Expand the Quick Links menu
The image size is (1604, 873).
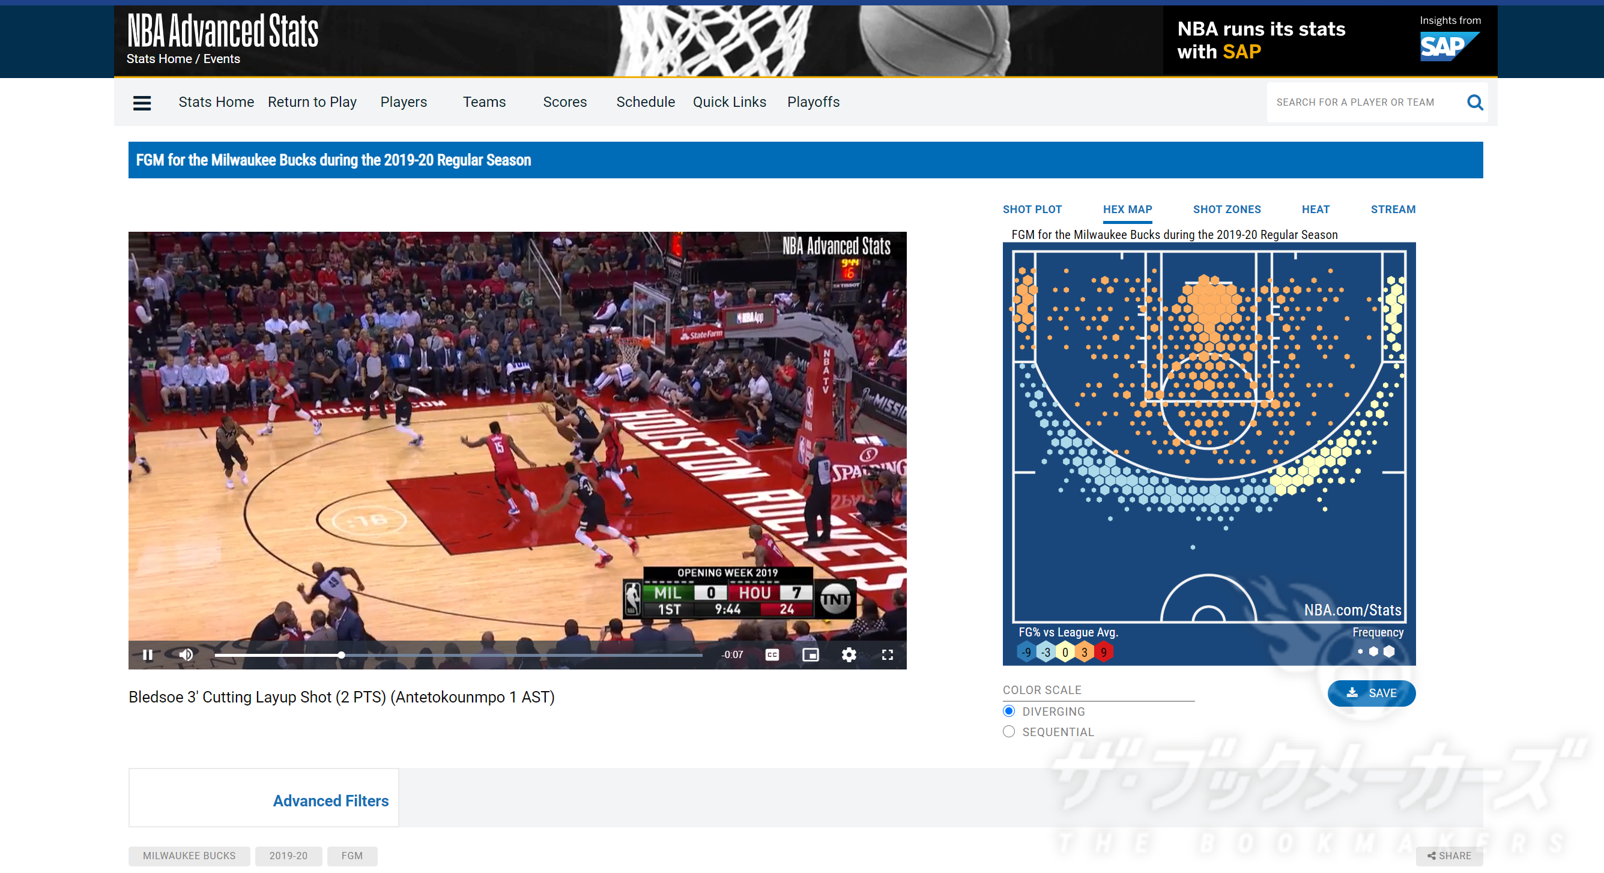tap(729, 101)
